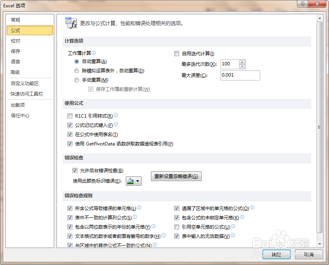Open 自定义功能区 category
Screen dimensions: 329x265
tap(30, 84)
